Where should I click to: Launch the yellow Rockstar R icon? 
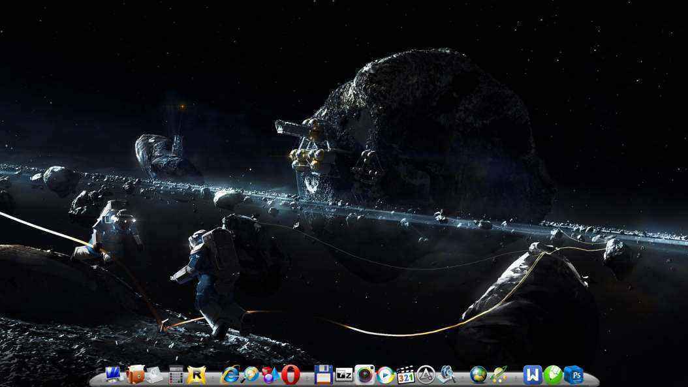click(x=196, y=375)
